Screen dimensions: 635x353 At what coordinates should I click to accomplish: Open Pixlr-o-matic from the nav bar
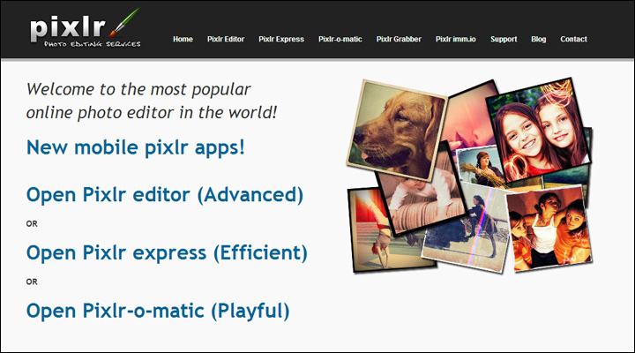[x=340, y=40]
